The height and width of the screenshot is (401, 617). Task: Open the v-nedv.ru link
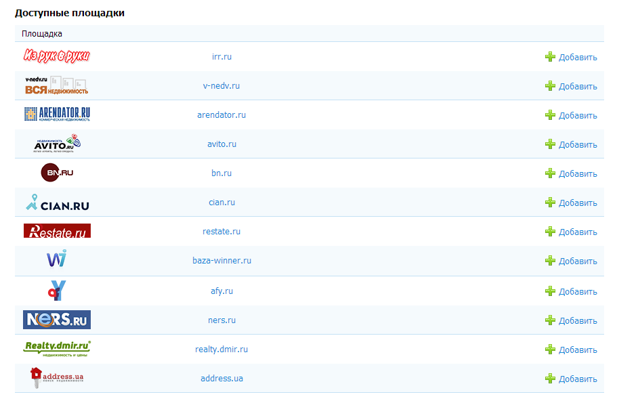221,86
